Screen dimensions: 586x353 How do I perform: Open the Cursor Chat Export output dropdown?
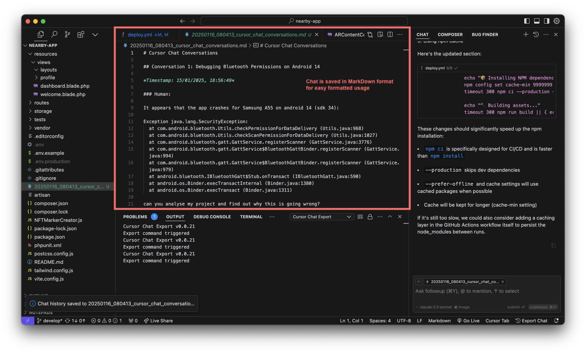point(322,217)
